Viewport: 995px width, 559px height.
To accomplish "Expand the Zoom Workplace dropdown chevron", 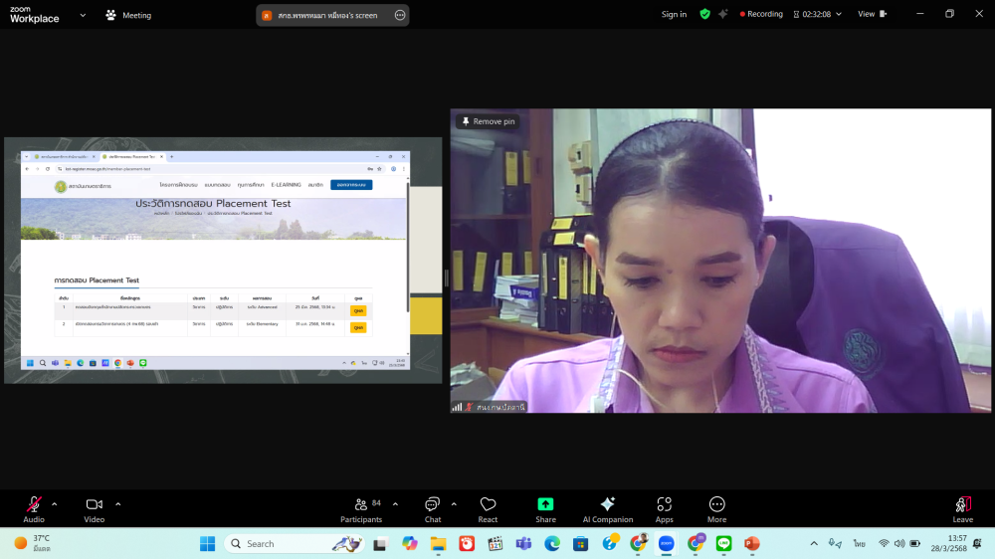I will [83, 15].
